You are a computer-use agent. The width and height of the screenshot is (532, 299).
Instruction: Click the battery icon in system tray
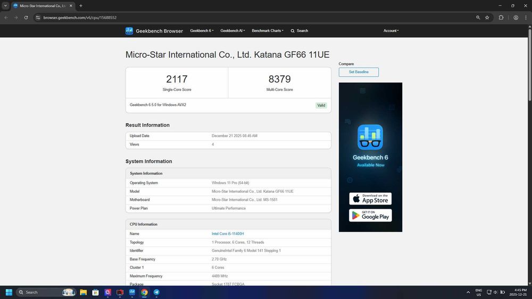[x=503, y=292]
